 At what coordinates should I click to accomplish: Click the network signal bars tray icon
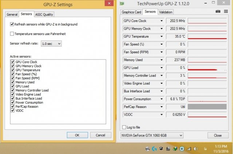click(189, 149)
